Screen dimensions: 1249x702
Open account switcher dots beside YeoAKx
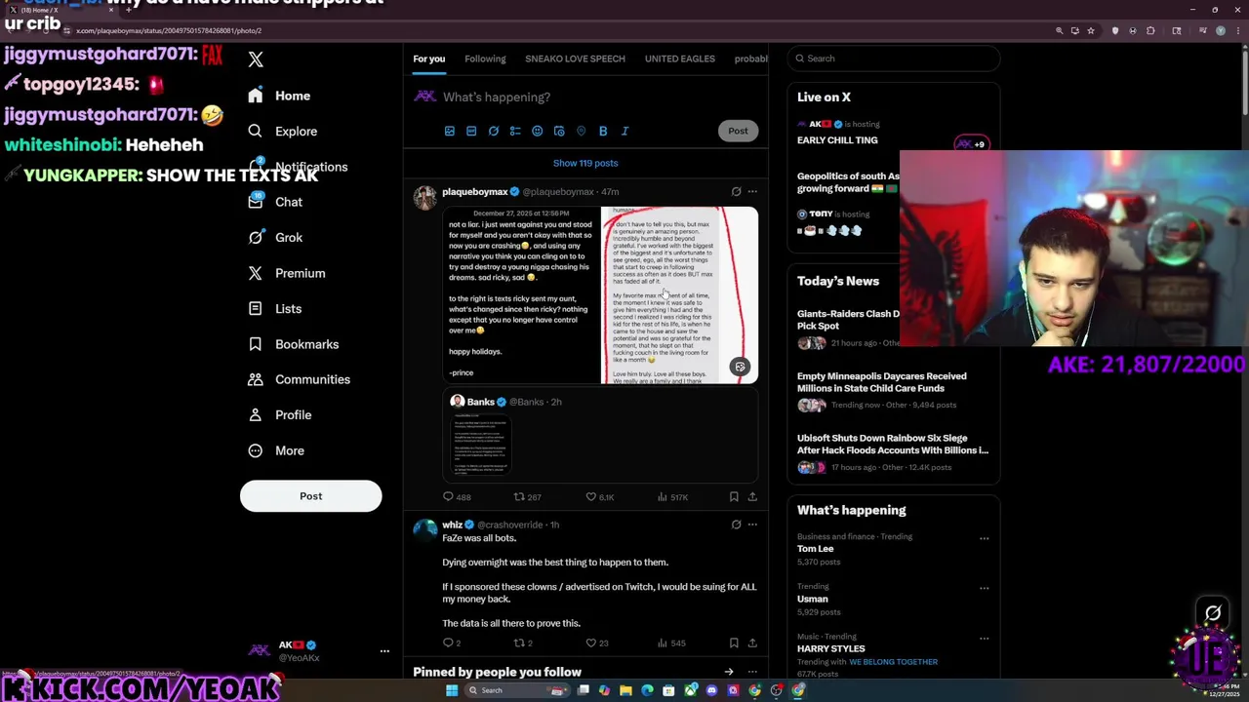coord(384,651)
